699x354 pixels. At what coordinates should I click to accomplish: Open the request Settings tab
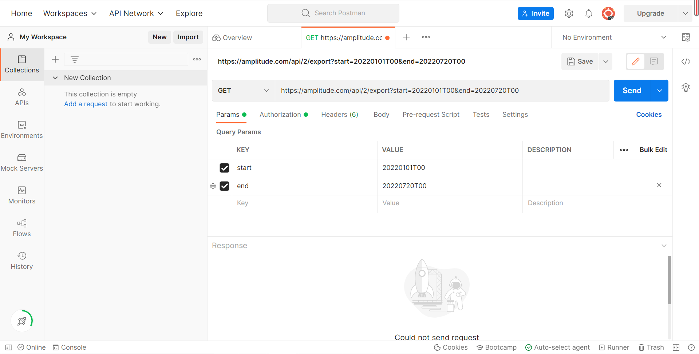pos(515,115)
